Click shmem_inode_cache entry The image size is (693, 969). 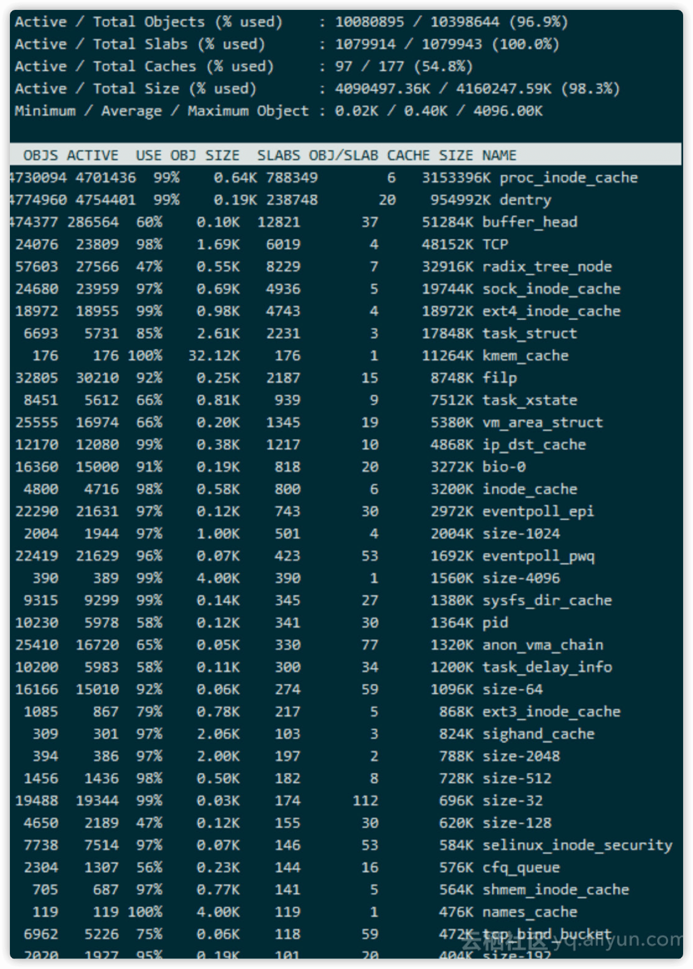tap(555, 890)
